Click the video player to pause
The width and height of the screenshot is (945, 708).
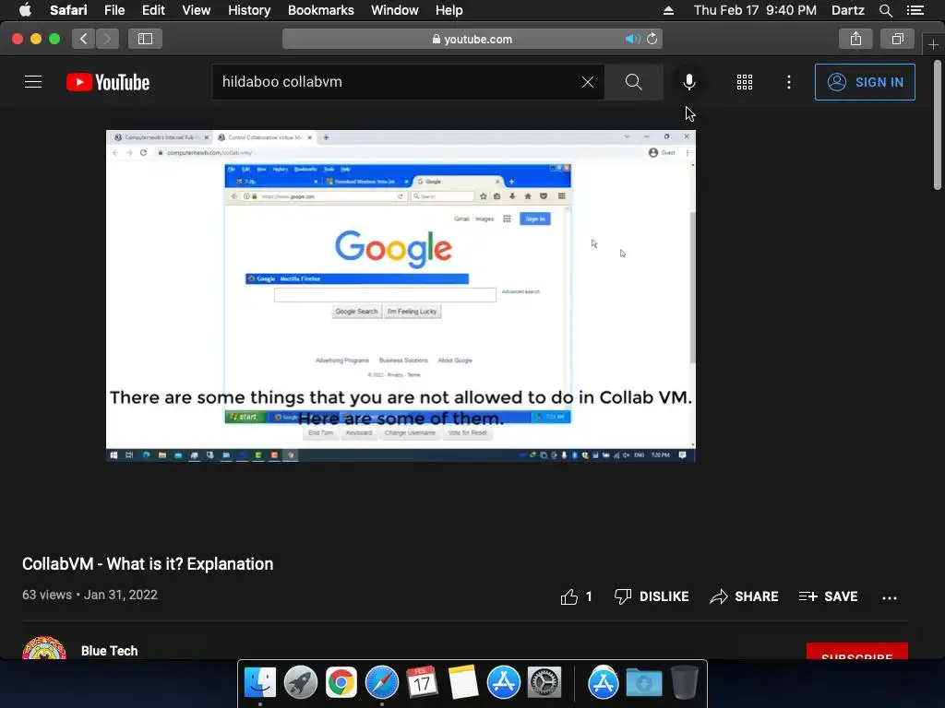401,296
